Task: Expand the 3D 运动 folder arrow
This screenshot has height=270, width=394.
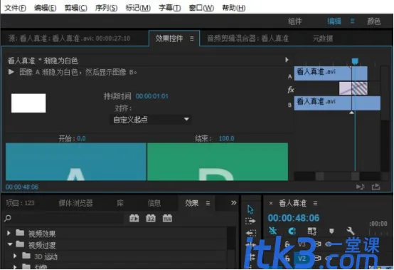Action: [15, 256]
